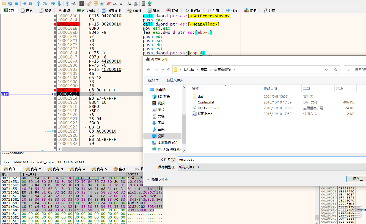366x224 pixels.
Task: Open the Scylla plugin icon
Action: (x=81, y=4)
